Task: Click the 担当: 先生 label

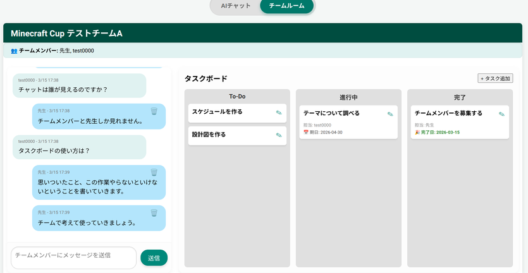Action: click(424, 125)
